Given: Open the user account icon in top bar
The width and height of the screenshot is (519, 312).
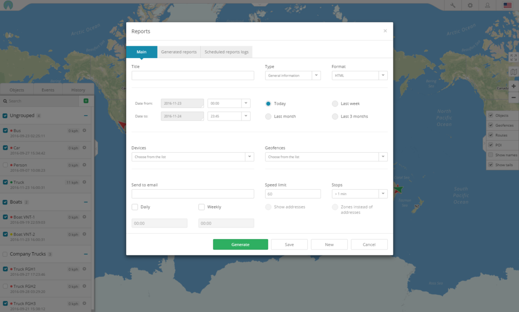Looking at the screenshot, I should 487,5.
